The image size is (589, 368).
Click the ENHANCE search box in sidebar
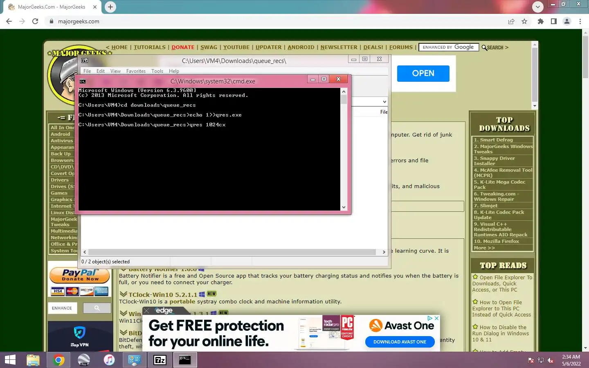tap(62, 308)
